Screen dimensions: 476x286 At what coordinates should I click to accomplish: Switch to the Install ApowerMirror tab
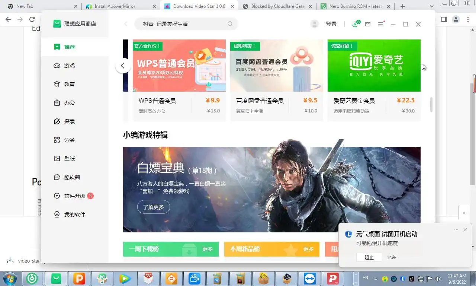click(121, 6)
